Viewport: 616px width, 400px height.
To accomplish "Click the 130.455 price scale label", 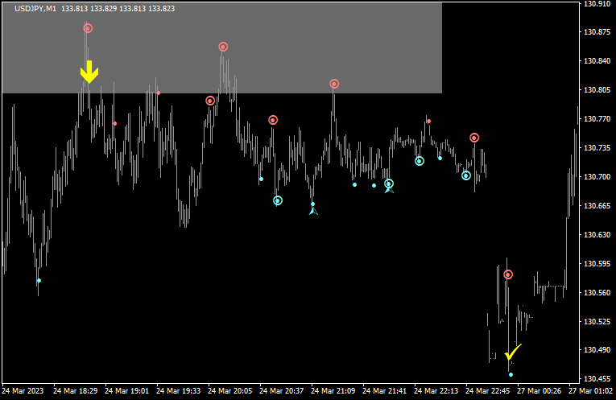I will click(x=597, y=379).
